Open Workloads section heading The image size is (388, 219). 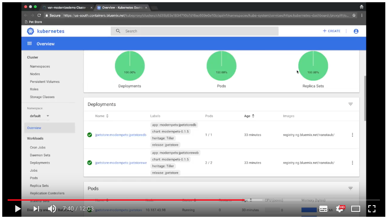tap(35, 139)
